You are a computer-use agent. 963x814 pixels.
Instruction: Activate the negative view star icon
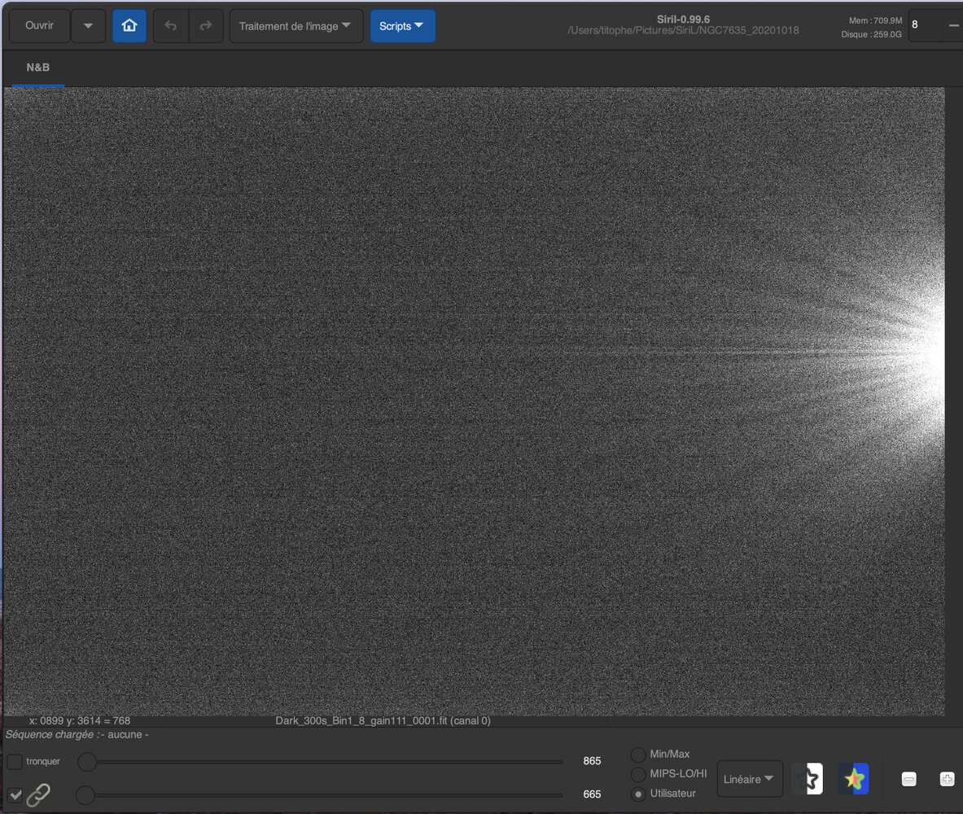coord(807,779)
